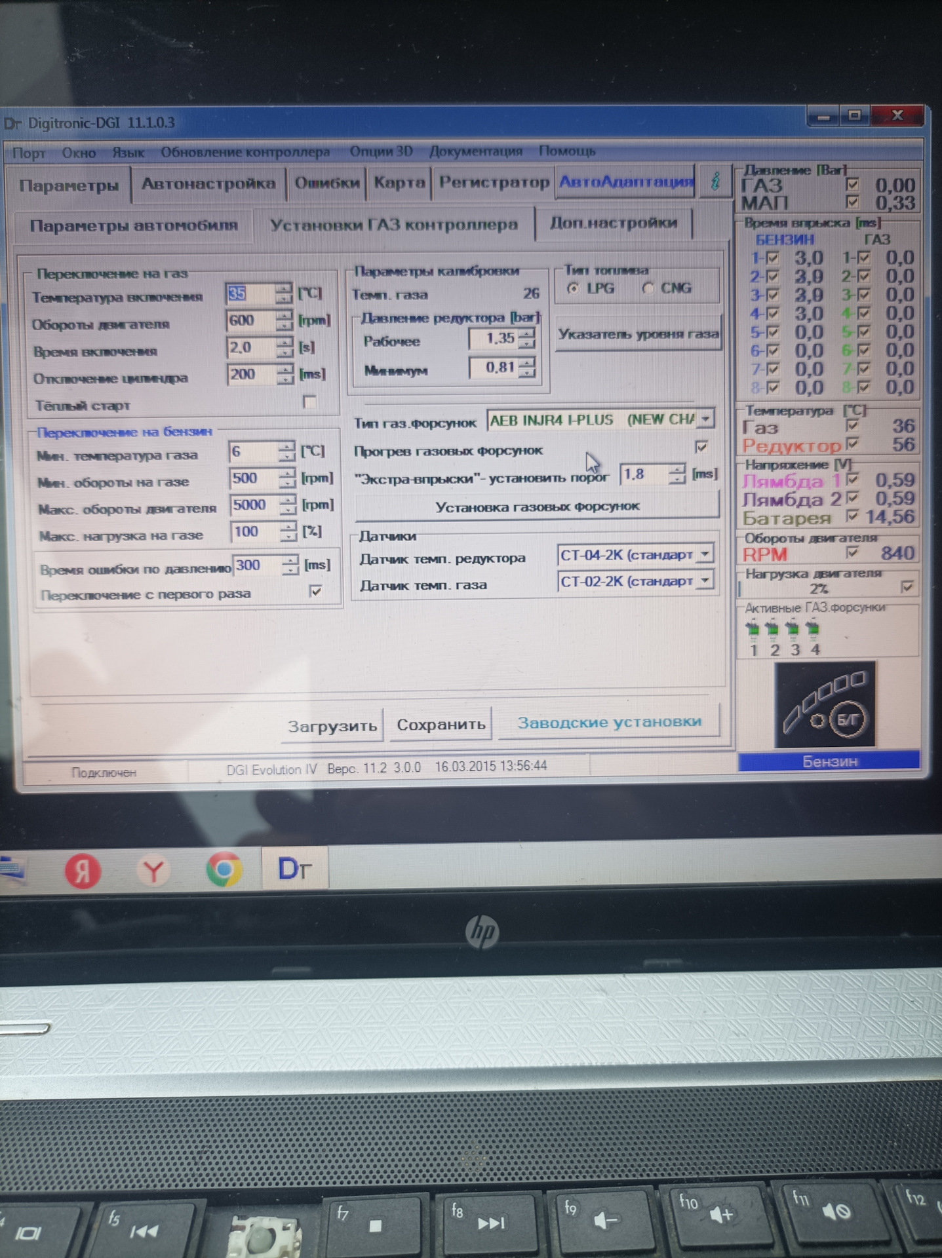Switch to the Ошибки tab
Viewport: 942px width, 1258px height.
coord(327,183)
